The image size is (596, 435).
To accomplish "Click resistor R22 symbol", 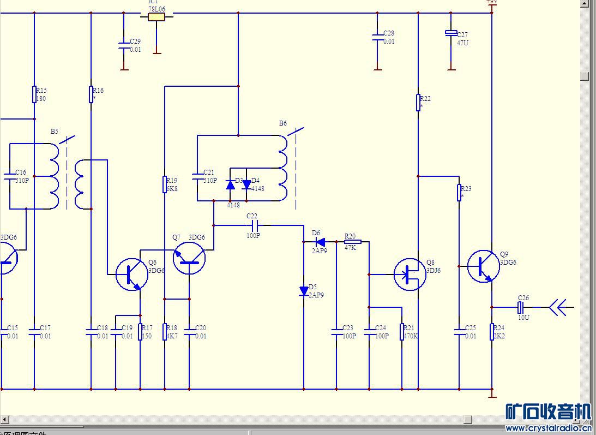I will pyautogui.click(x=418, y=103).
